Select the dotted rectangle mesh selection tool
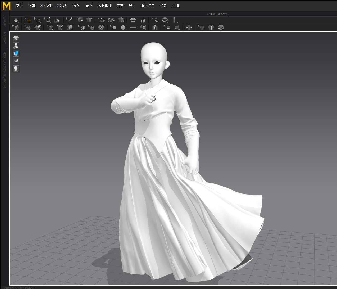337x289 pixels. 38,20
